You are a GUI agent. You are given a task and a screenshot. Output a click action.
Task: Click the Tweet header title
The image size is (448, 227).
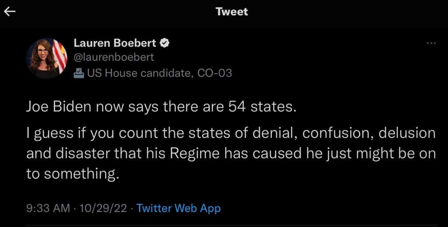click(x=231, y=12)
